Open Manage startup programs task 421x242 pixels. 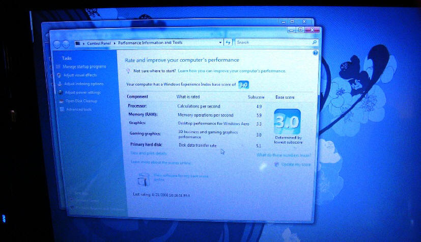pos(85,67)
